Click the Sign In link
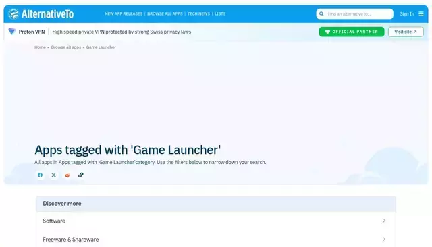The width and height of the screenshot is (432, 247). (407, 13)
